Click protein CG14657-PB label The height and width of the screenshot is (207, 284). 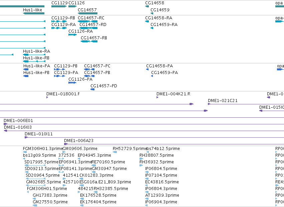97,73
